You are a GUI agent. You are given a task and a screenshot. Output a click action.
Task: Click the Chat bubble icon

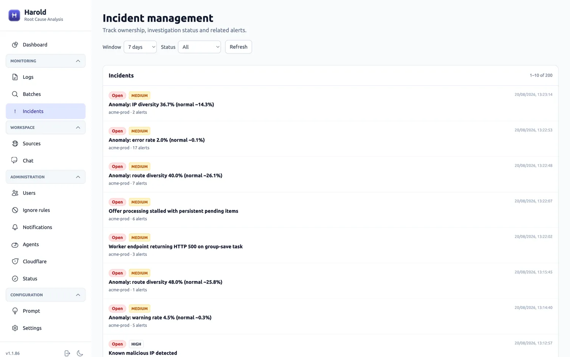point(15,161)
